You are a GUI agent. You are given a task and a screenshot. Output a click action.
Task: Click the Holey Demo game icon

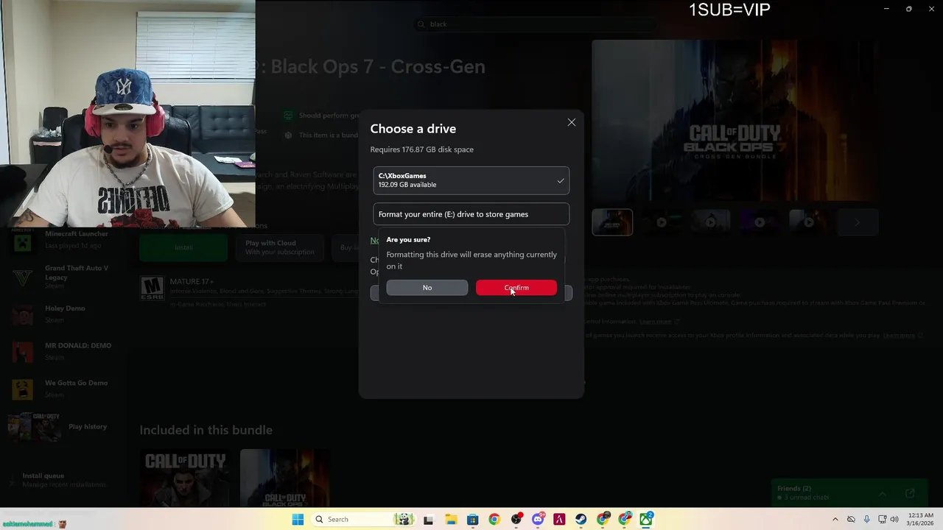(x=23, y=314)
